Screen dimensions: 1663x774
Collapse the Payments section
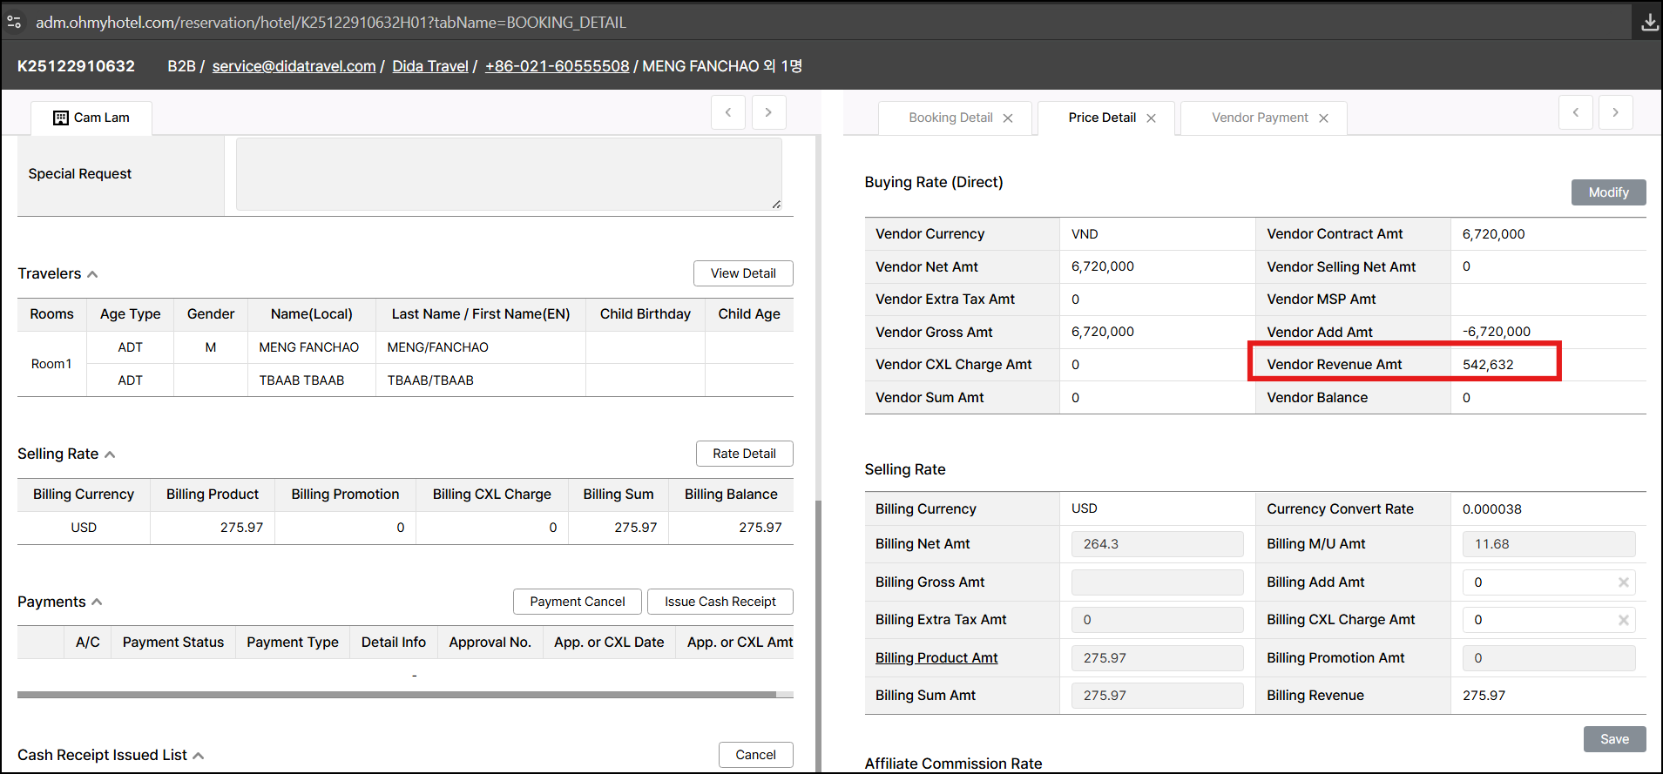[x=97, y=602]
